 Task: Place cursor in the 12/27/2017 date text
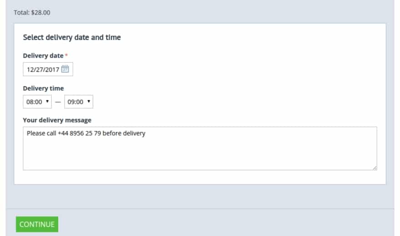point(43,69)
